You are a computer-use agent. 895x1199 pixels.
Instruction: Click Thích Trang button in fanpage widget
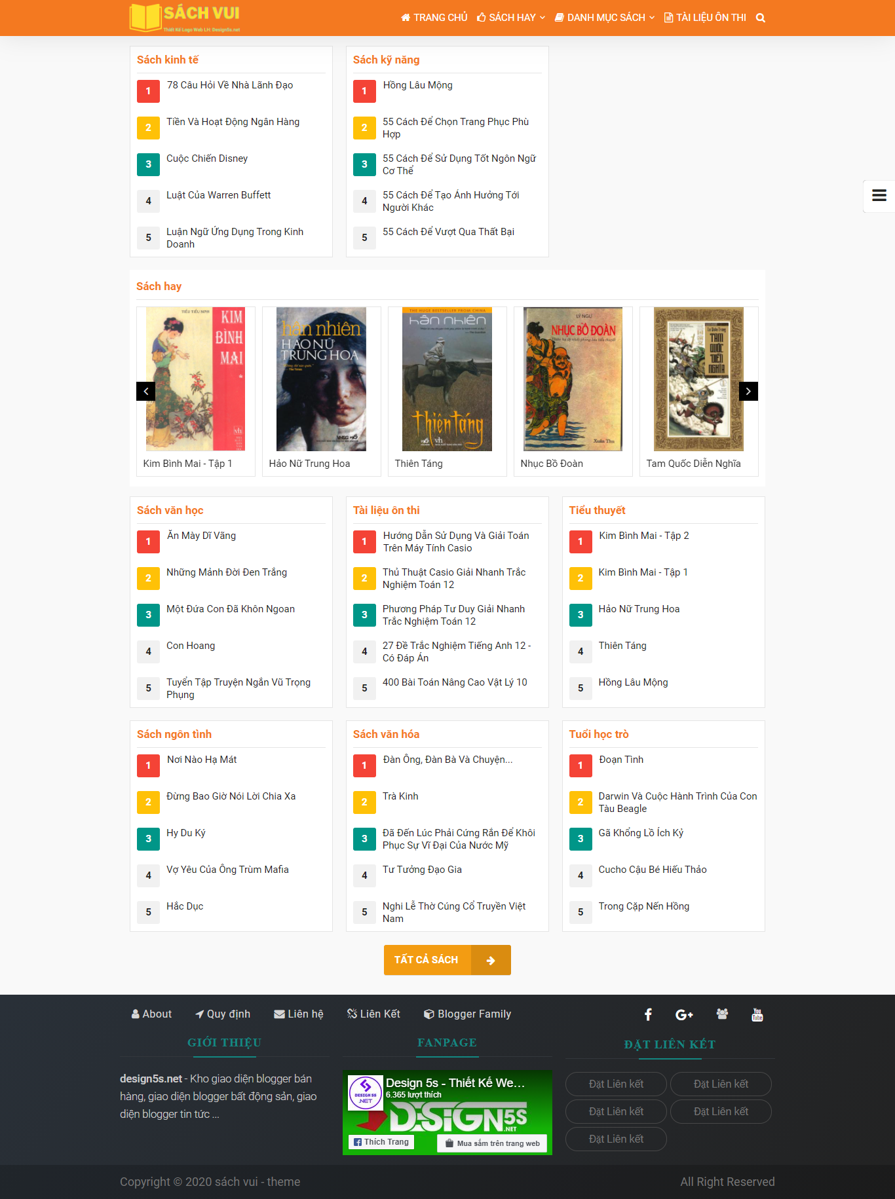pos(381,1142)
